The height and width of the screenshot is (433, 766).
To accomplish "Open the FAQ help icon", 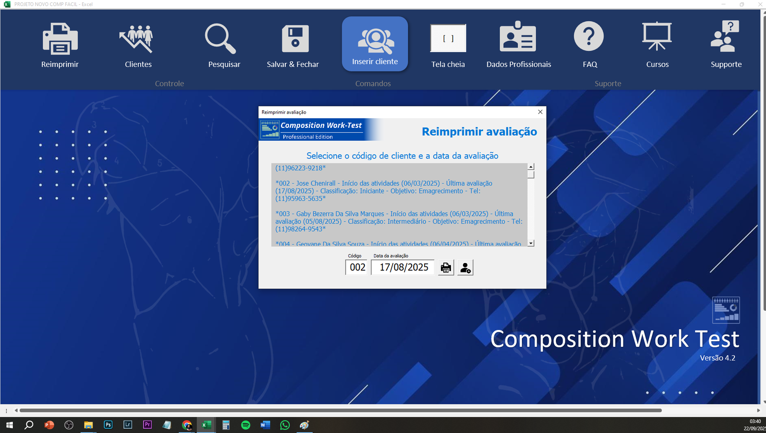I will [x=588, y=37].
